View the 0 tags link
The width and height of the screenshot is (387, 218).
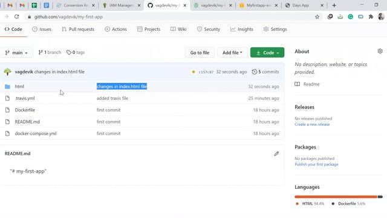pos(76,53)
